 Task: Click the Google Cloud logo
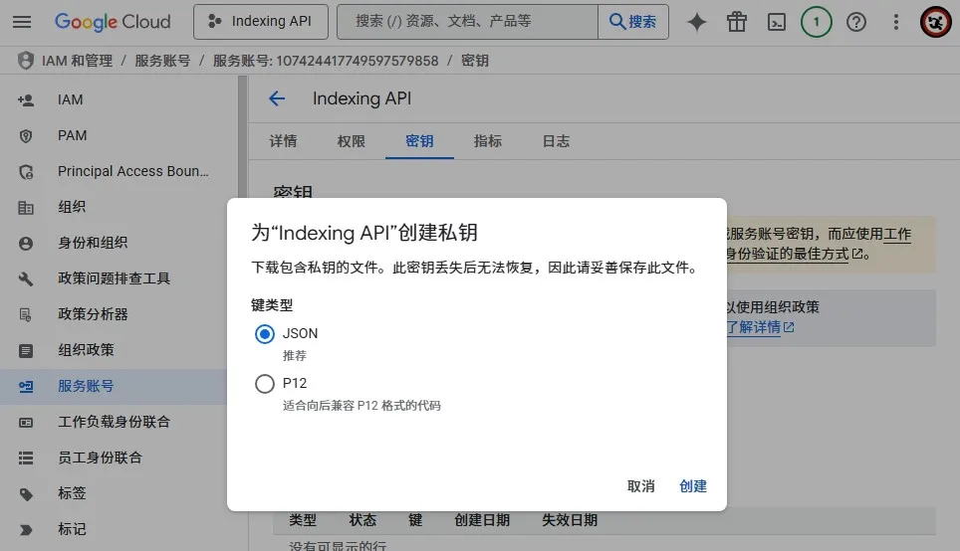[113, 22]
